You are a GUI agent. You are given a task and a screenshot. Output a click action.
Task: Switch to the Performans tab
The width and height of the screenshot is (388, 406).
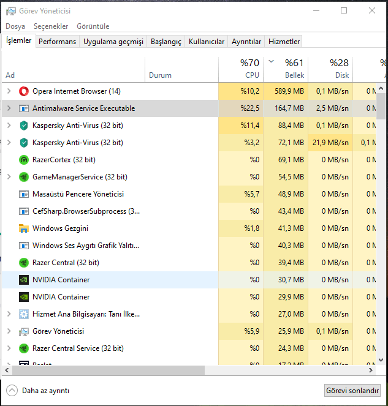(x=57, y=42)
